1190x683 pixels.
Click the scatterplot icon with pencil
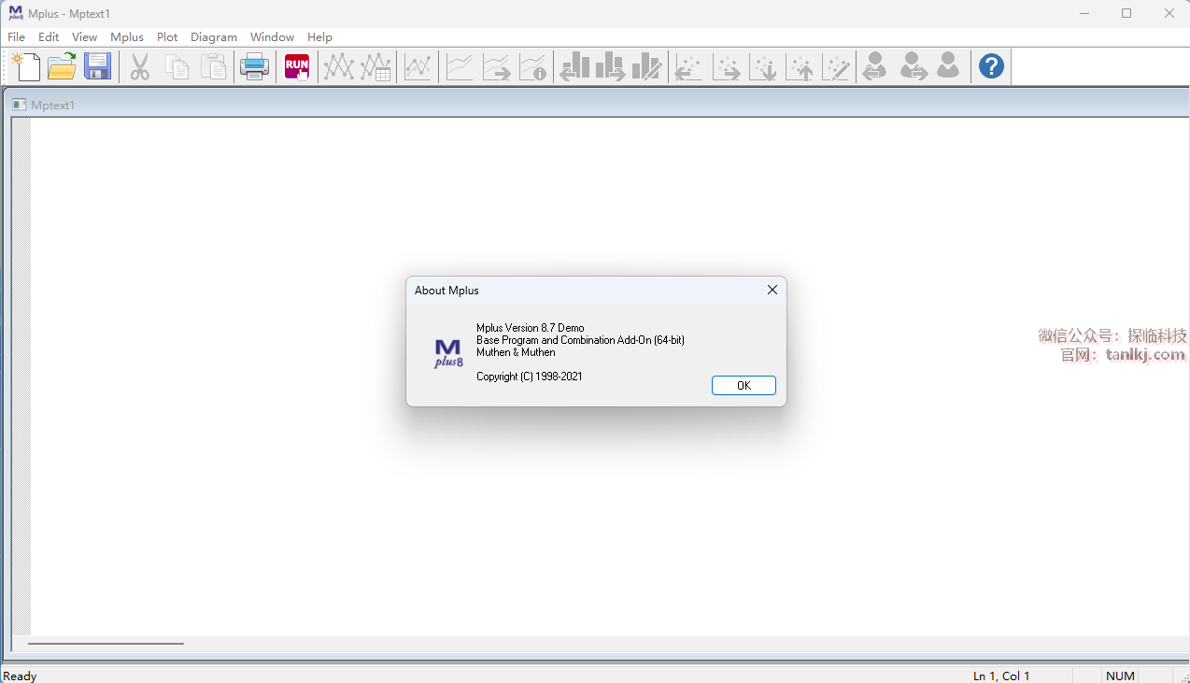coord(836,66)
